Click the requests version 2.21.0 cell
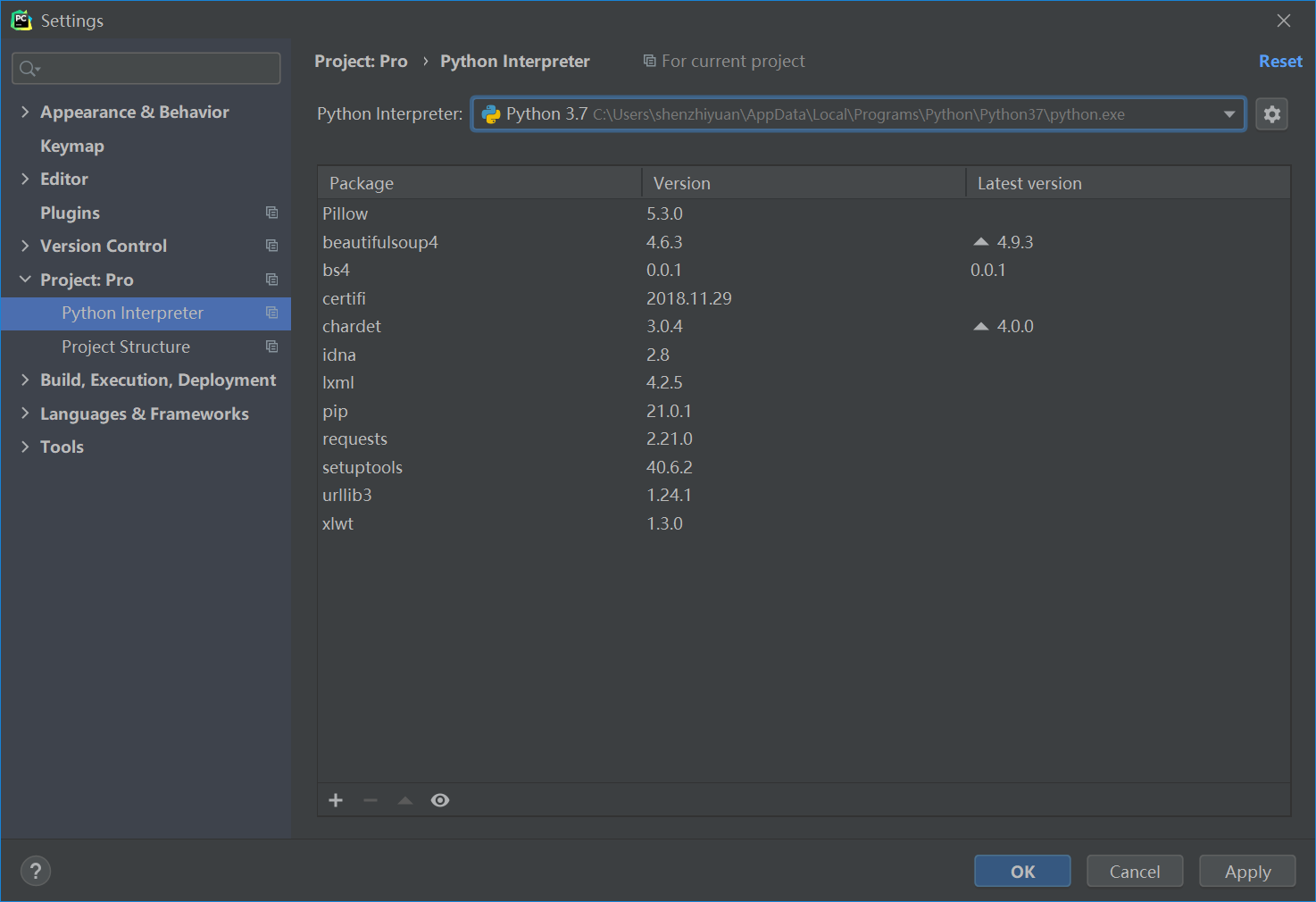Screen dimensions: 1316x902 670,438
